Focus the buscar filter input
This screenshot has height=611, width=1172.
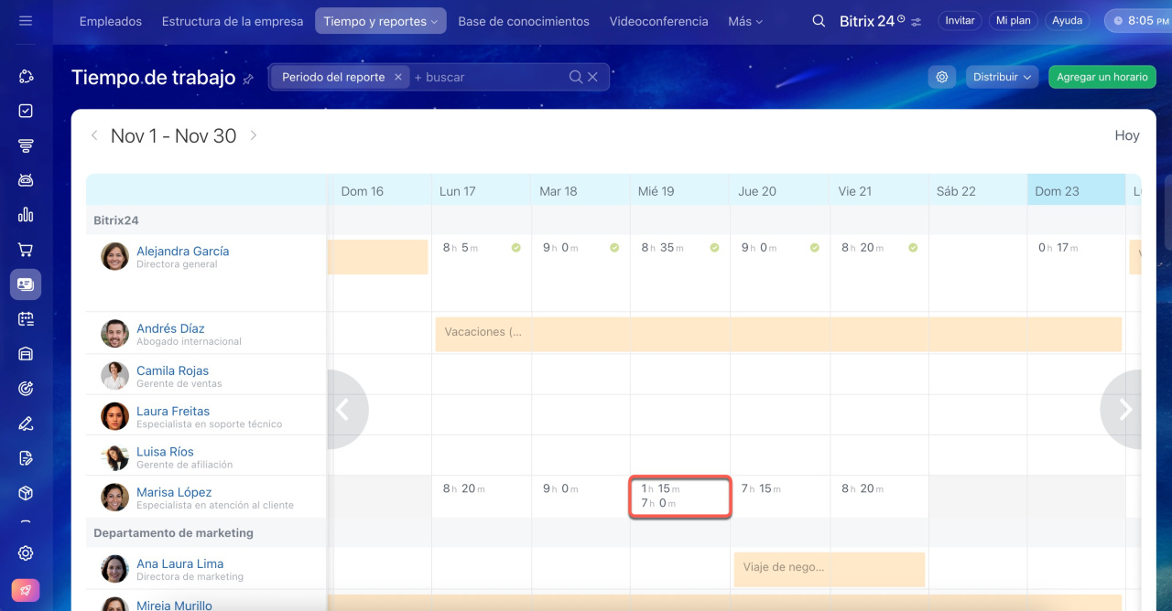(x=490, y=77)
